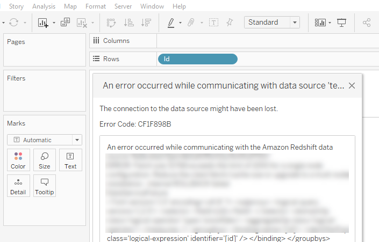The width and height of the screenshot is (379, 242).
Task: Open the Standard fit dropdown
Action: coord(272,23)
